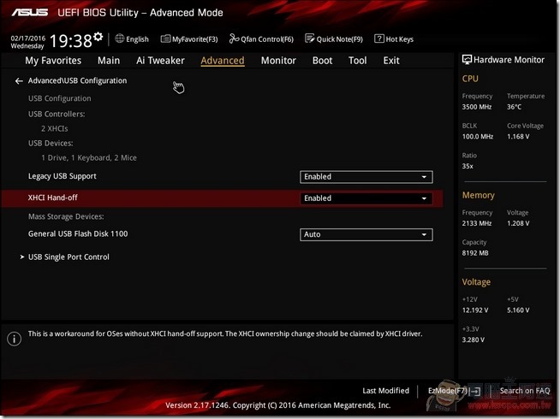Image resolution: width=560 pixels, height=419 pixels.
Task: Click '1 Drive, 1 Keyboard, 2 Mice' text
Action: (x=89, y=157)
